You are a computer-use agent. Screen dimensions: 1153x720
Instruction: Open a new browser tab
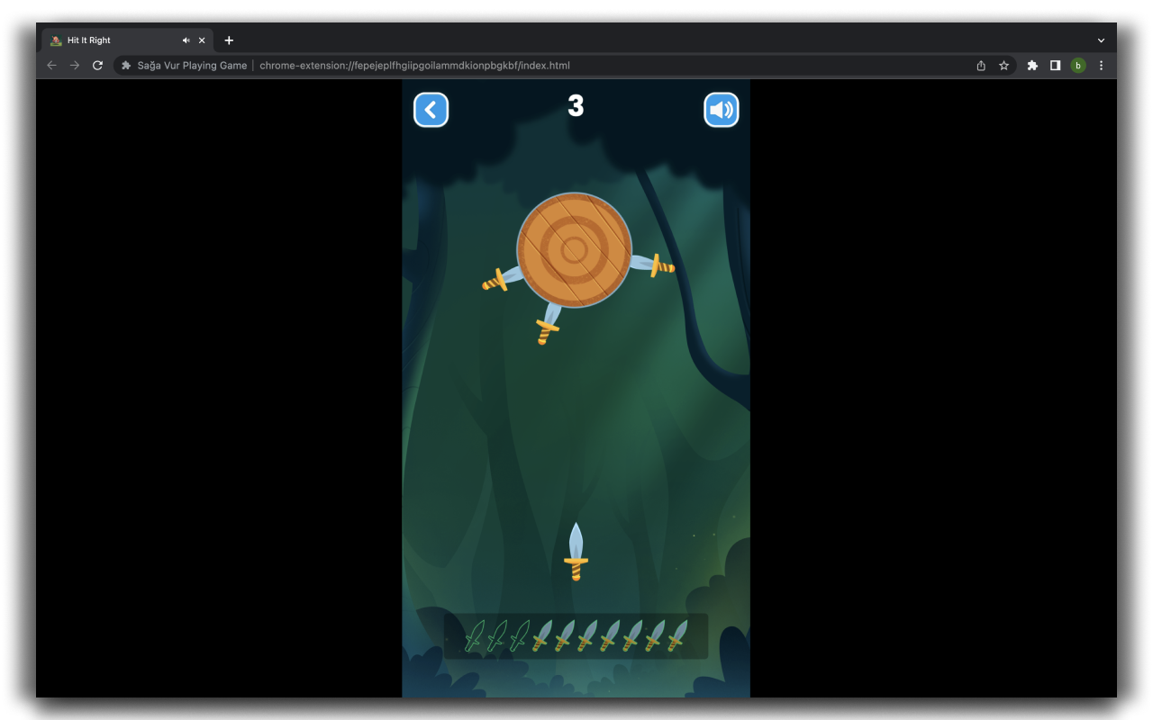(229, 40)
